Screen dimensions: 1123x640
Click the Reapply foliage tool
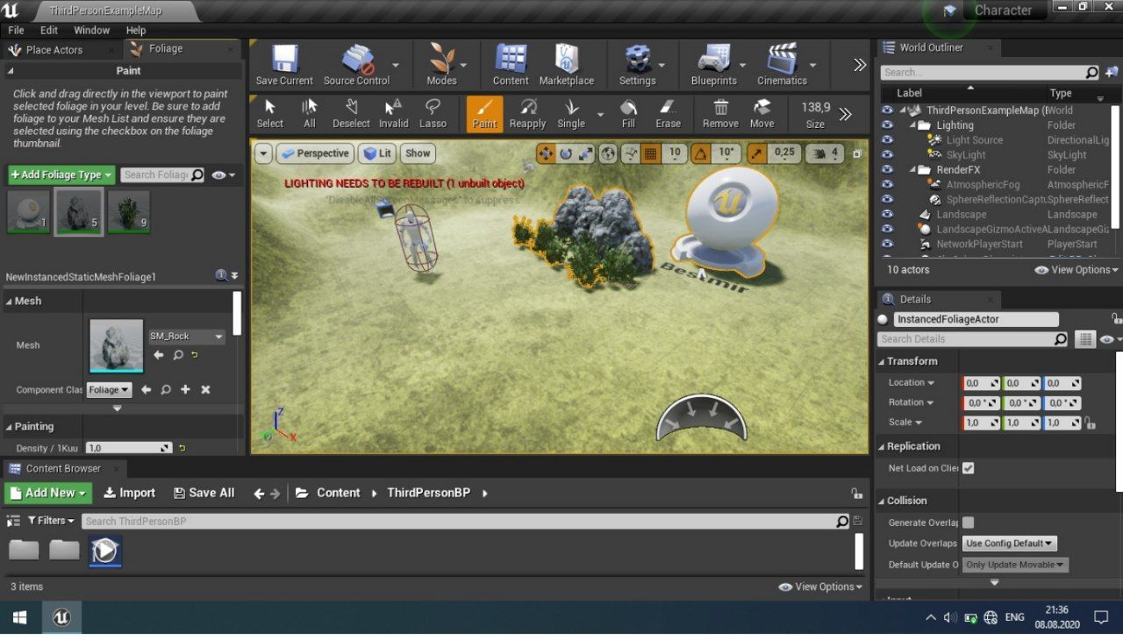point(527,114)
